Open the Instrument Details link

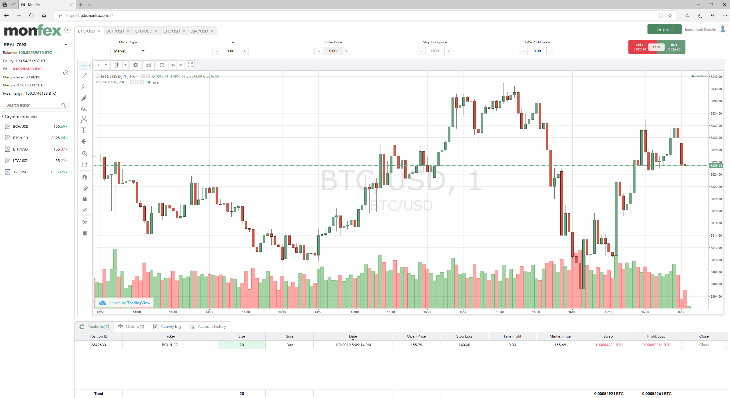coord(700,30)
